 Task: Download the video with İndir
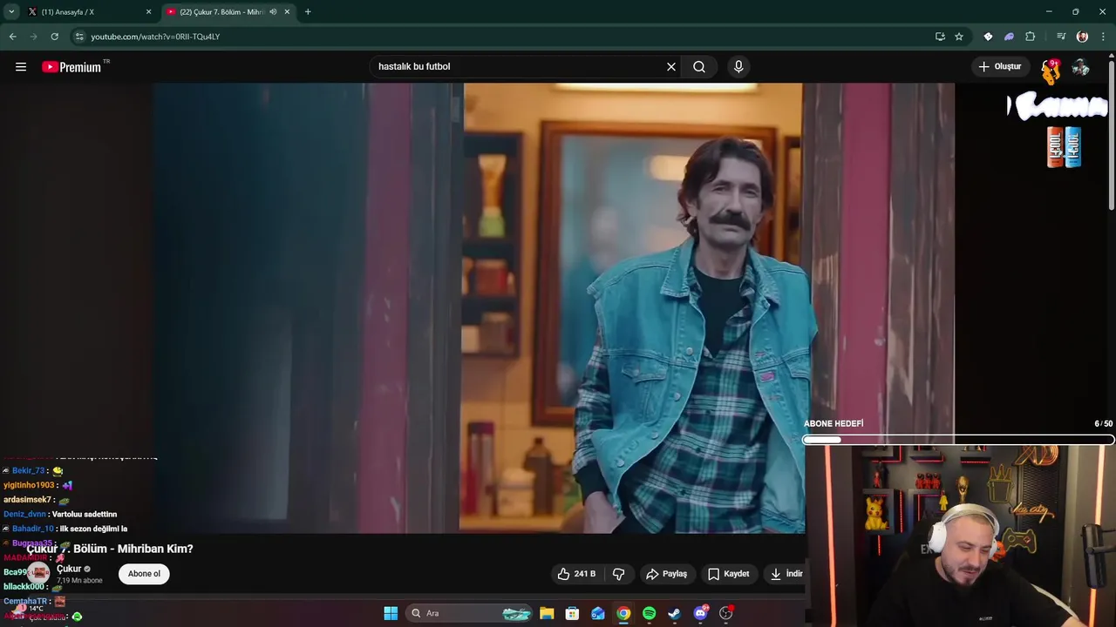pyautogui.click(x=786, y=574)
